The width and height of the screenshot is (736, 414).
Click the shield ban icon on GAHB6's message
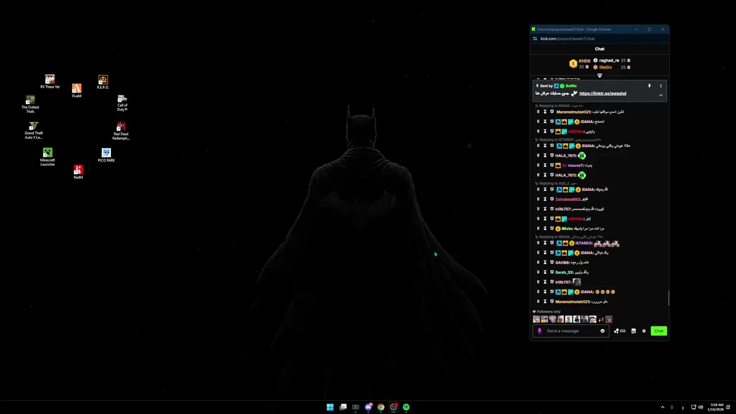552,263
